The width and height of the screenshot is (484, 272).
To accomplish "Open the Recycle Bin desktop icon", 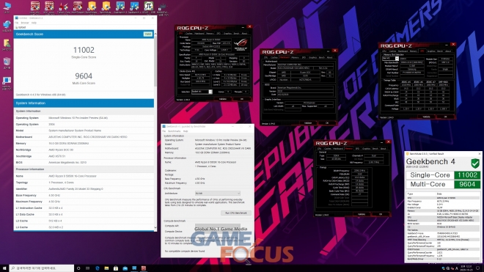I will click(7, 63).
